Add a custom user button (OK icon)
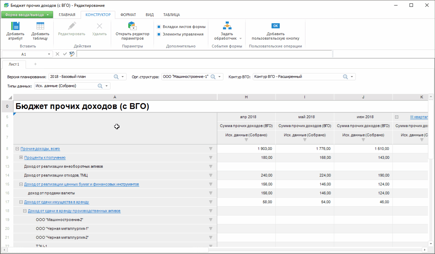This screenshot has width=435, height=254. (275, 26)
